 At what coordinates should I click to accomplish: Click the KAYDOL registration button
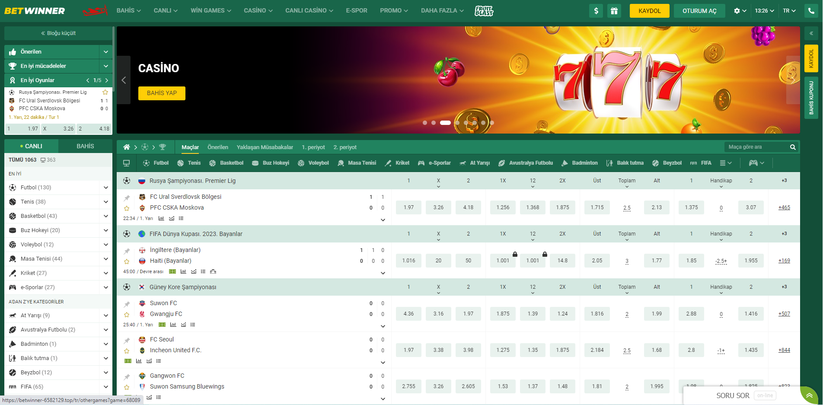[650, 11]
